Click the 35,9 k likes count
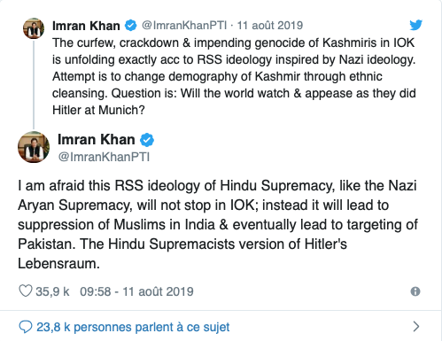This screenshot has width=442, height=341. tap(52, 291)
